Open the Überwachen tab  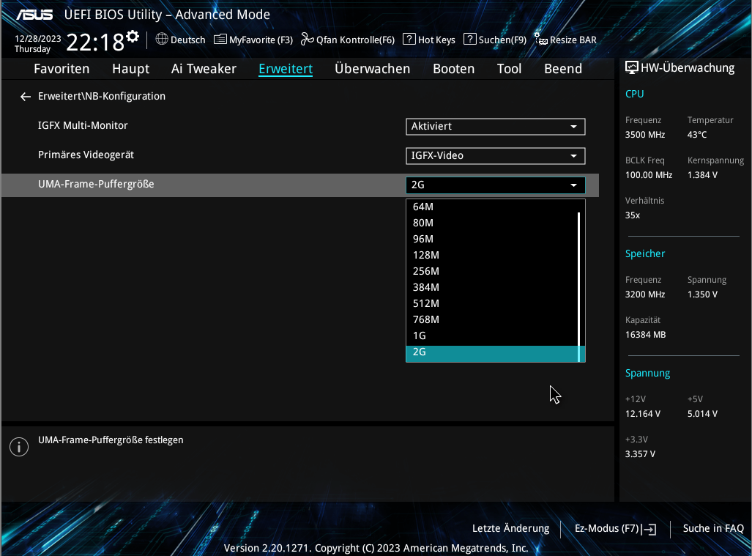tap(372, 69)
